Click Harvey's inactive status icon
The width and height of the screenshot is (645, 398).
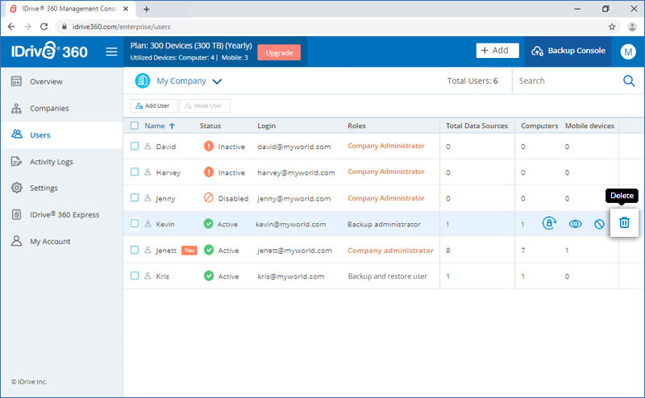[x=209, y=172]
